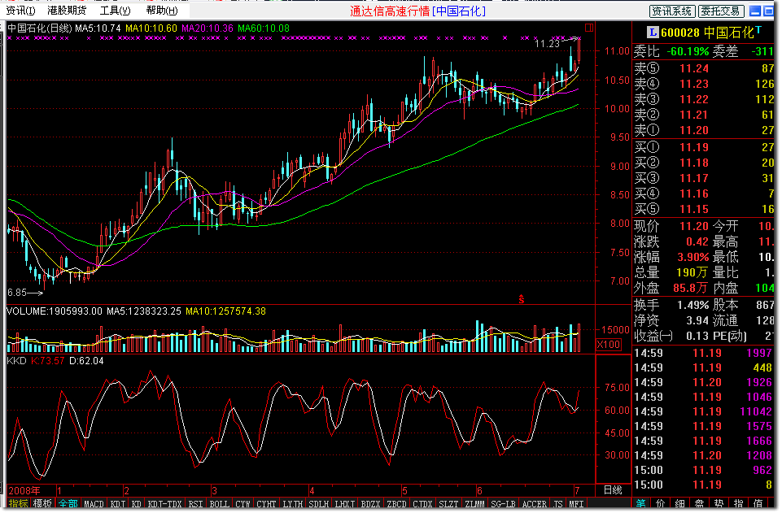This screenshot has height=513, width=782.
Task: Click the L icon beside stock code 600028
Action: pyautogui.click(x=653, y=33)
